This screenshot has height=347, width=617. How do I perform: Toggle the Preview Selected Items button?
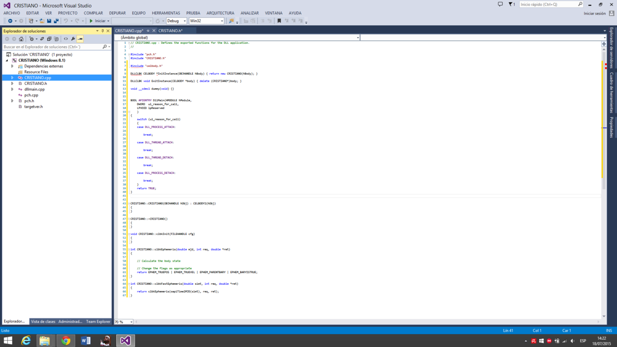[80, 39]
